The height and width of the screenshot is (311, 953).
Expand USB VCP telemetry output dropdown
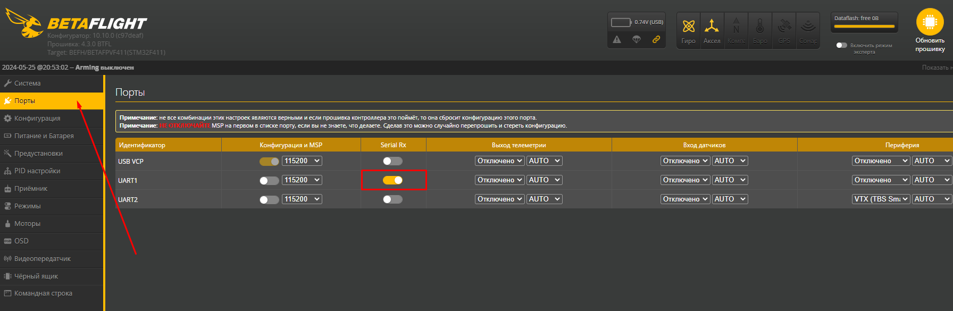pos(499,161)
